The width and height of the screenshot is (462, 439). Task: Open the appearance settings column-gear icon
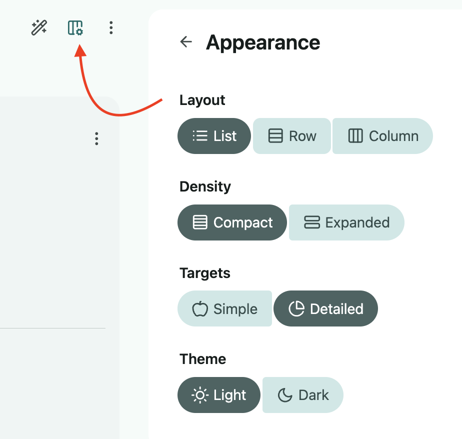(x=75, y=28)
